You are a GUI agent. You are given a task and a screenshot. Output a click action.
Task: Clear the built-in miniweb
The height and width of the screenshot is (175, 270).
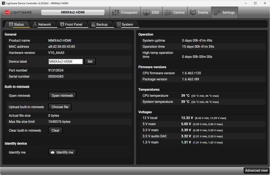click(55, 131)
